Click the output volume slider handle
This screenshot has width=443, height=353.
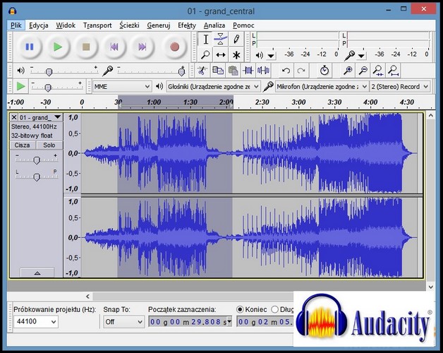tap(49, 72)
